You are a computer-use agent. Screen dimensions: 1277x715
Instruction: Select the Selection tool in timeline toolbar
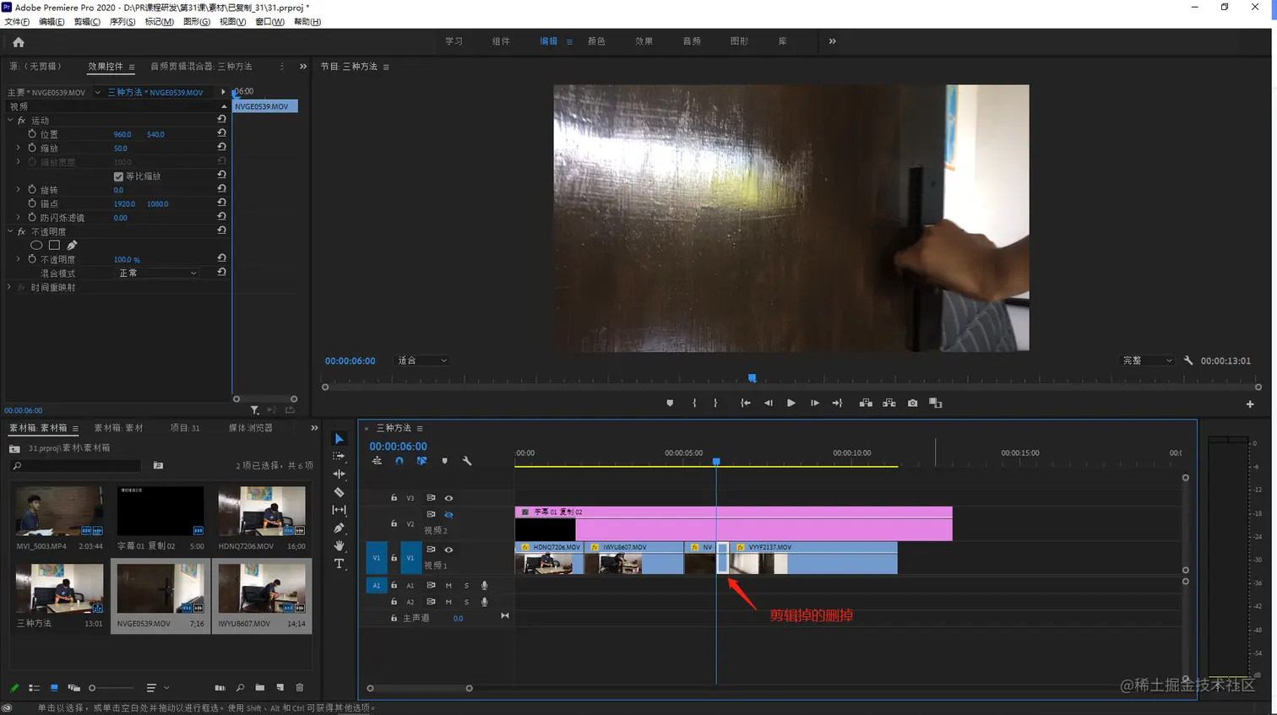point(339,439)
